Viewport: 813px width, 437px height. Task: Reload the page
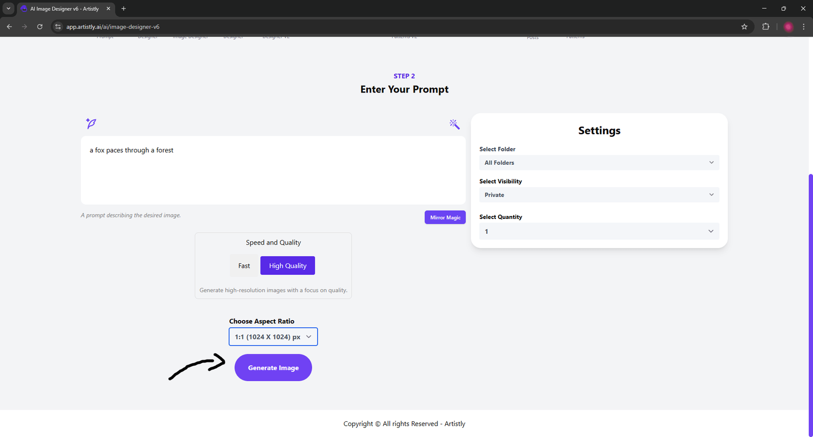tap(40, 27)
